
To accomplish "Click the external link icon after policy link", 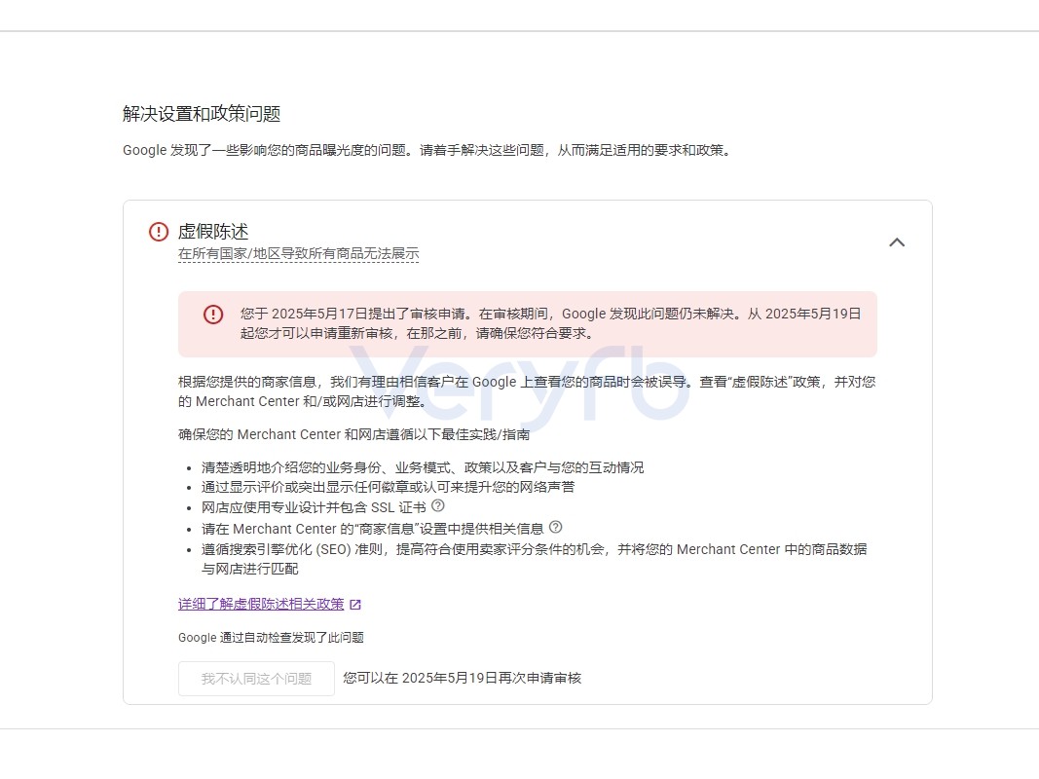I will point(355,605).
